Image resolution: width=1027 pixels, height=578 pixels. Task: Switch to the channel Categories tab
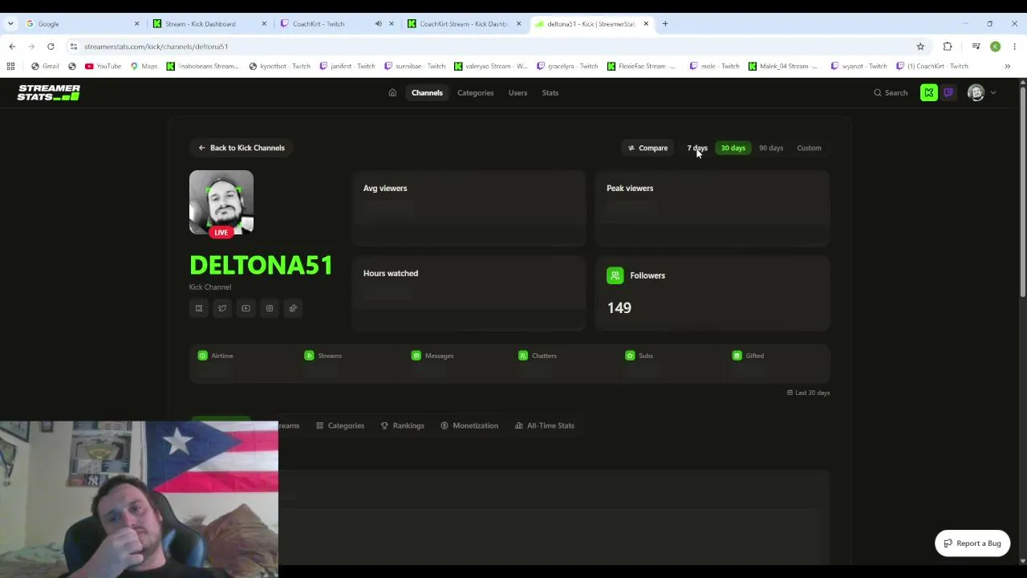(340, 425)
